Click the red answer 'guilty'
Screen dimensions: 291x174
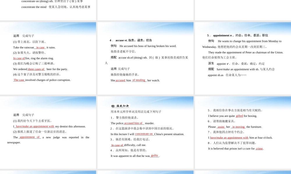155,155
